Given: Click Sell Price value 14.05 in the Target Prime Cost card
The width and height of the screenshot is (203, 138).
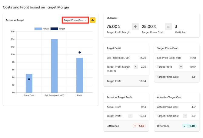Looking at the screenshot, I should point(193,58).
